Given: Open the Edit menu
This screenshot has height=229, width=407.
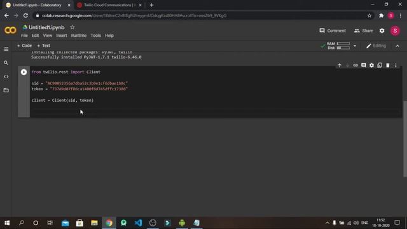Looking at the screenshot, I should click(x=36, y=36).
